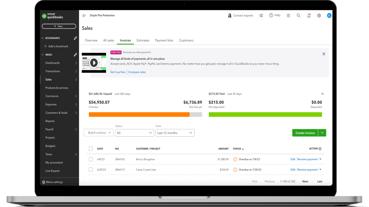Open the Date dropdown showing Last 12 months
Image resolution: width=369 pixels, height=207 pixels.
coord(175,133)
